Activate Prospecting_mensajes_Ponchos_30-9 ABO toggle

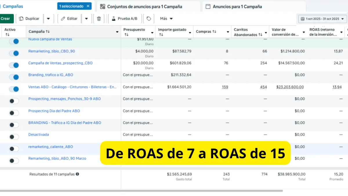coord(14,101)
